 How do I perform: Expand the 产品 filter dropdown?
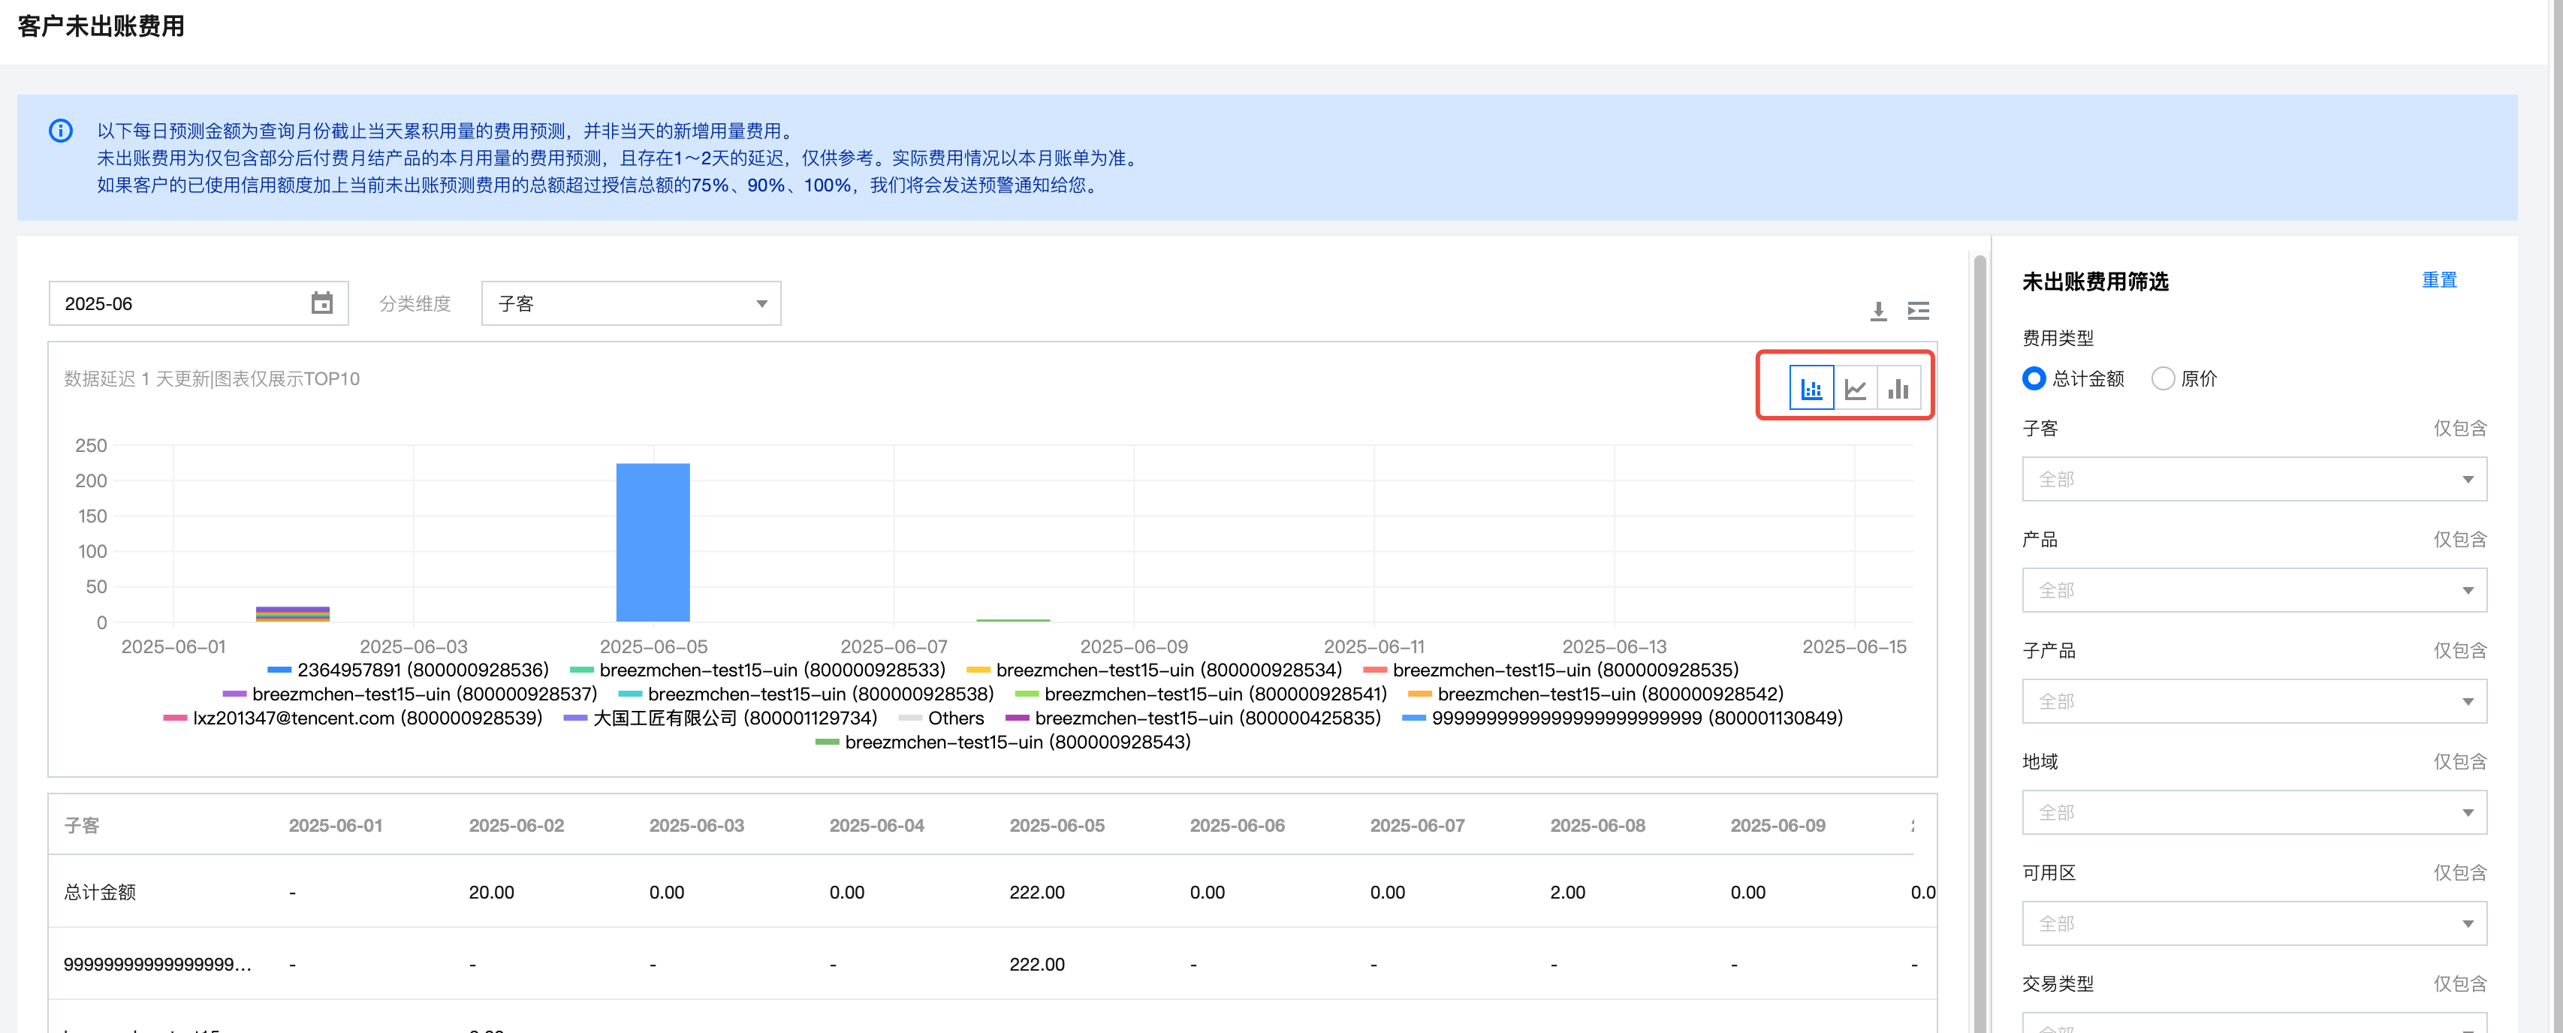coord(2254,591)
